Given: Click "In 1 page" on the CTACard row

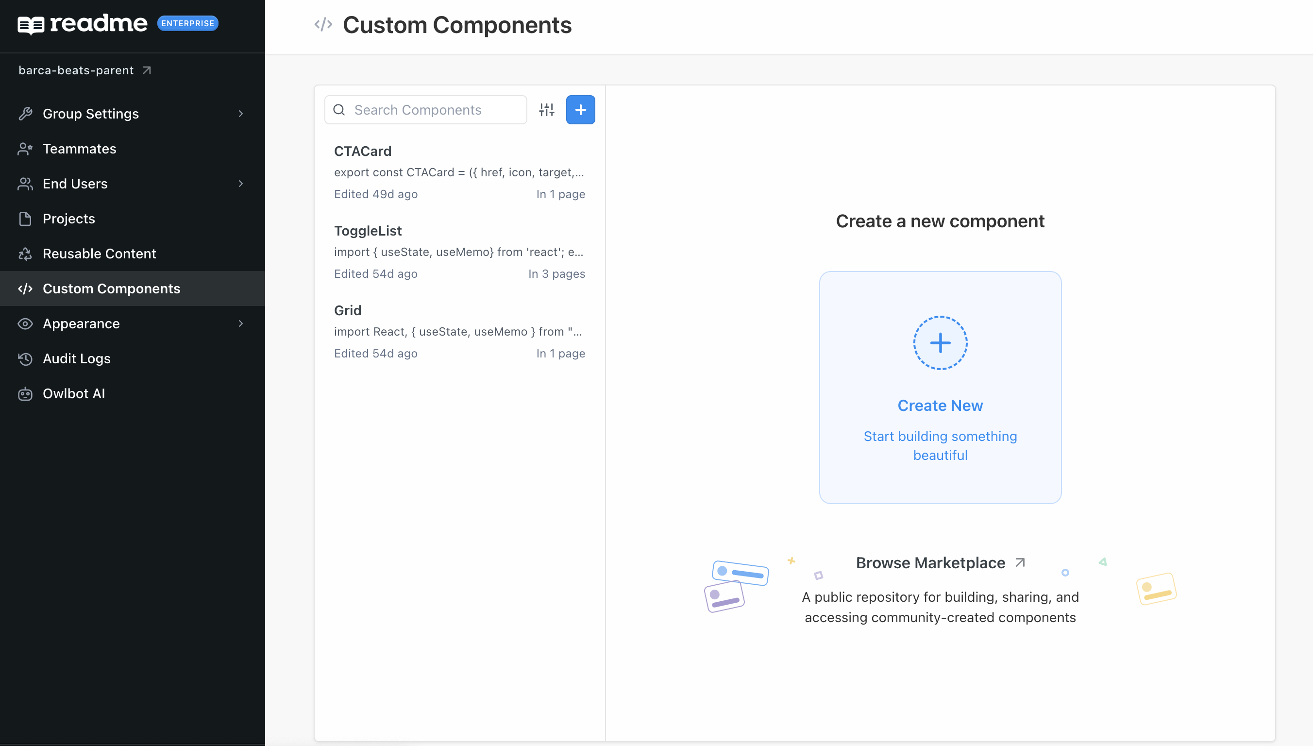Looking at the screenshot, I should point(561,194).
